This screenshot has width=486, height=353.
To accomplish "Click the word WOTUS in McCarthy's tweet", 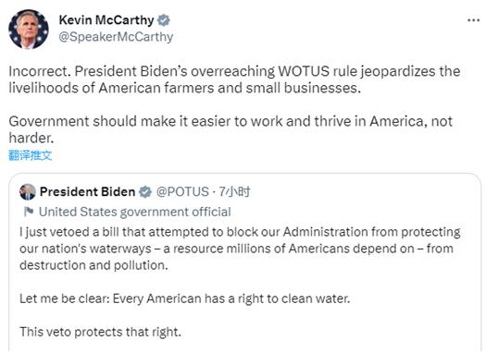I will pyautogui.click(x=304, y=71).
